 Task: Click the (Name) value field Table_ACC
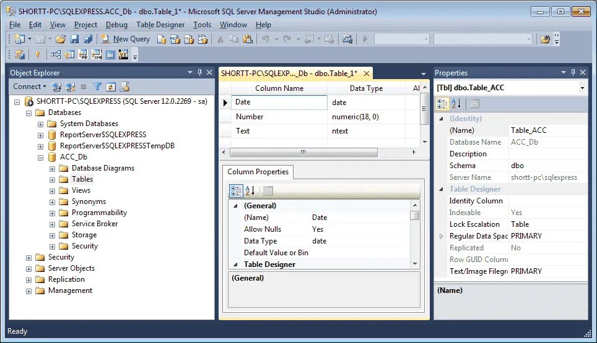[547, 130]
